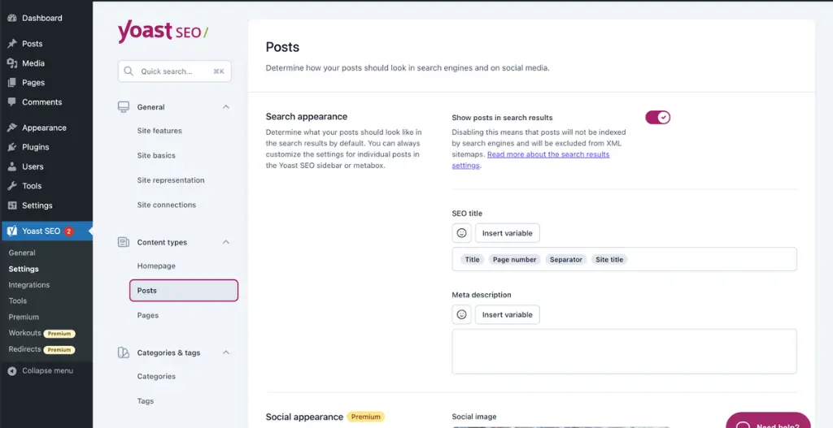The height and width of the screenshot is (428, 833).
Task: Open Read more about search results link
Action: [547, 154]
